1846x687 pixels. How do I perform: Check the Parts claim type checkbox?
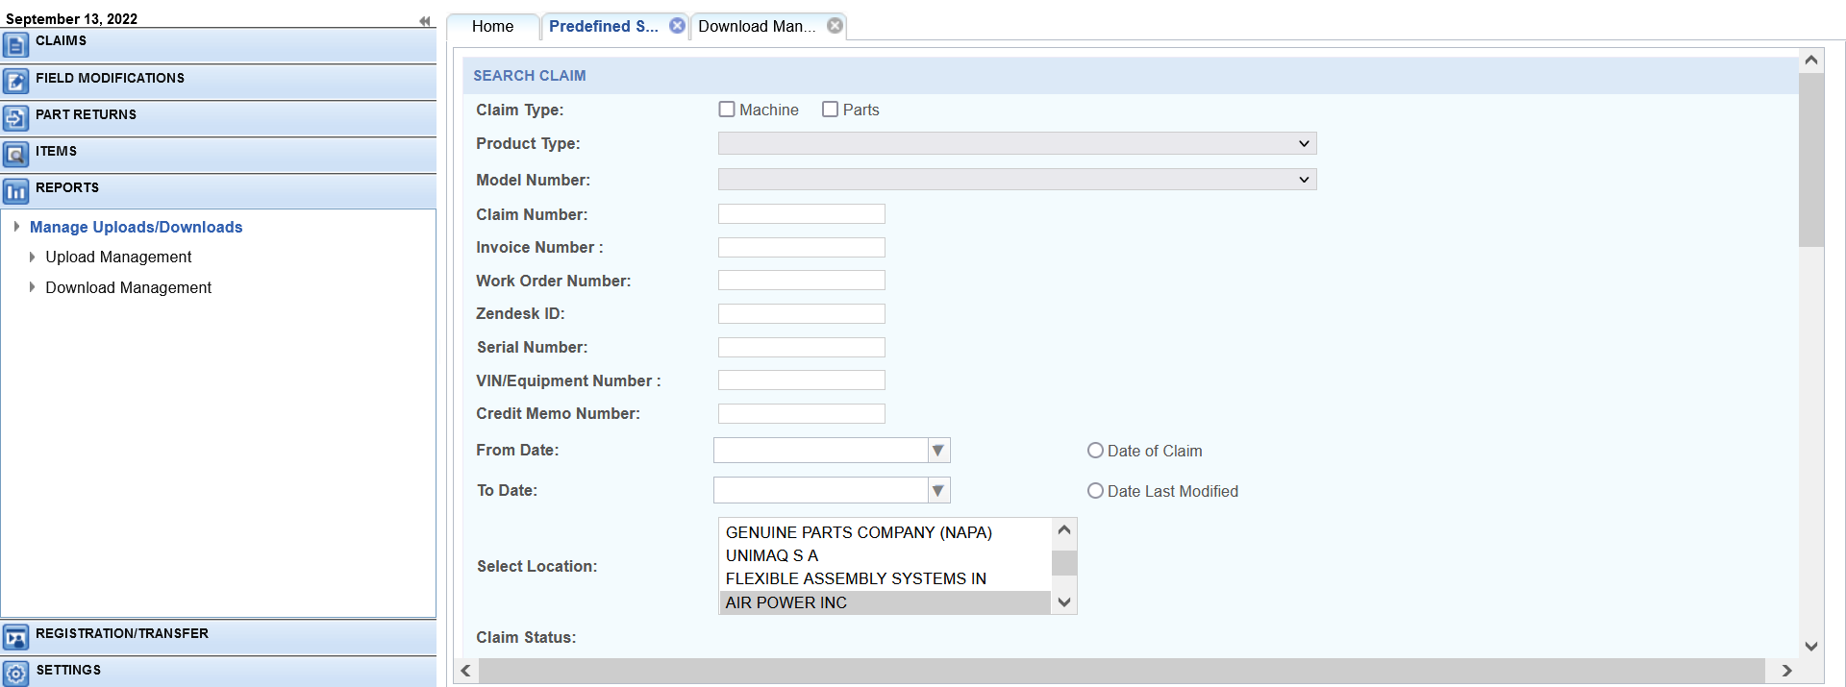[x=831, y=110]
